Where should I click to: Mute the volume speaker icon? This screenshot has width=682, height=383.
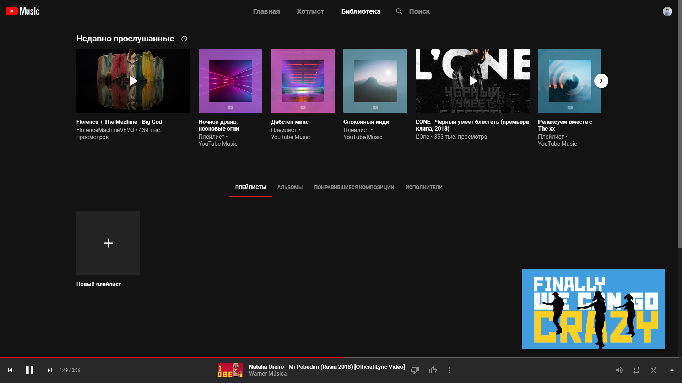point(619,370)
